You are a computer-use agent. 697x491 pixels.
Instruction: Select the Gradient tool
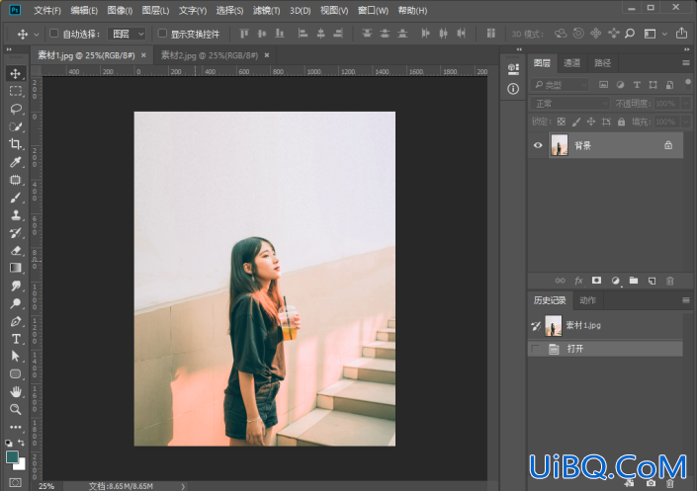[x=16, y=268]
